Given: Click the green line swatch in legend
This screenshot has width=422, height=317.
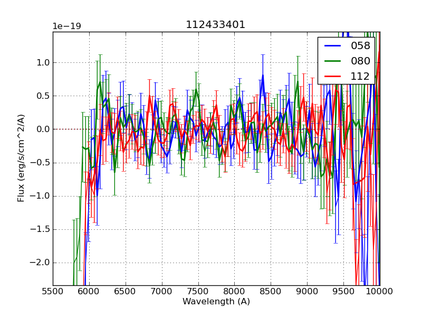Looking at the screenshot, I should 332,61.
